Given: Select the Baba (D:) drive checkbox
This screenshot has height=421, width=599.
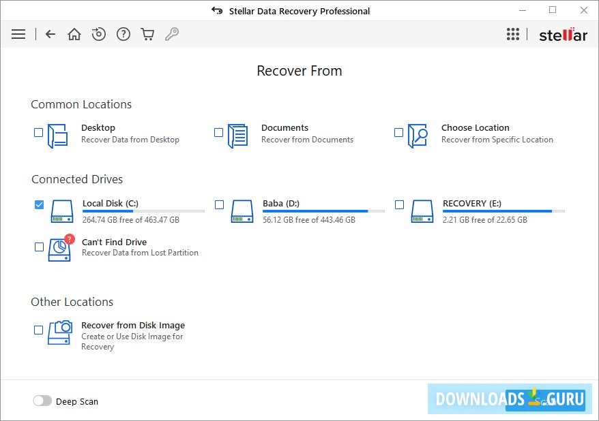Looking at the screenshot, I should 220,204.
